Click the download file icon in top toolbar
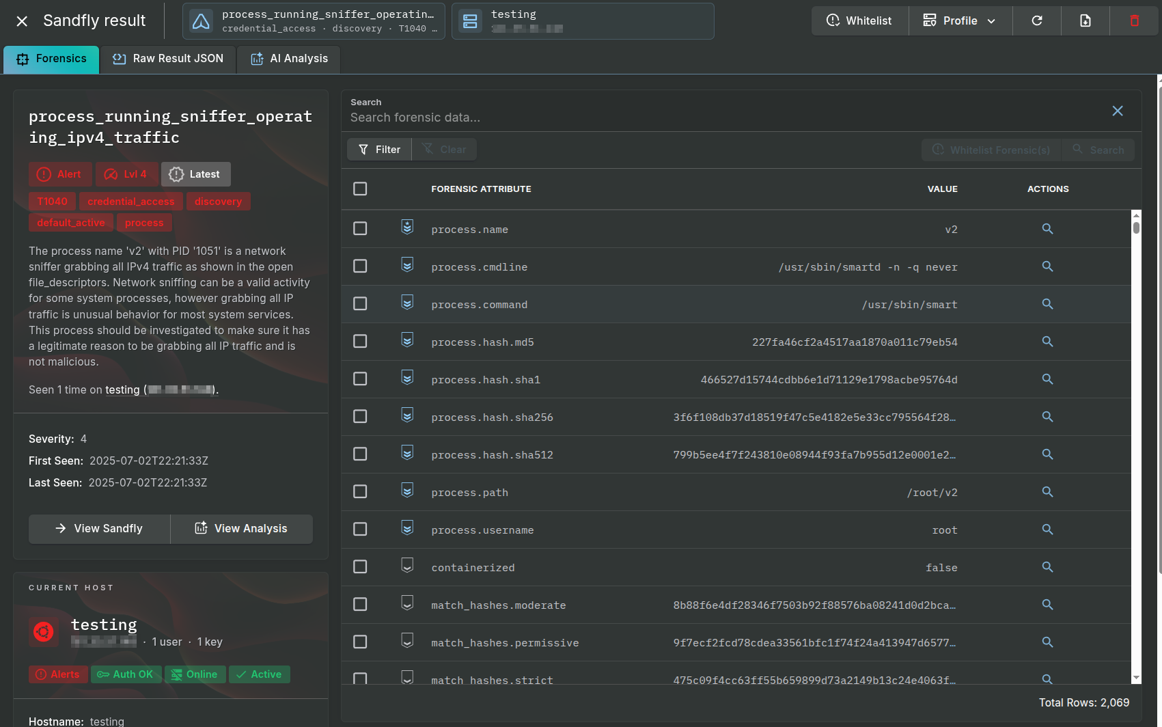1162x727 pixels. (x=1085, y=20)
